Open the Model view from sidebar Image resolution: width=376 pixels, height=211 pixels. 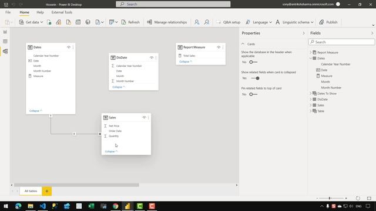(x=5, y=51)
